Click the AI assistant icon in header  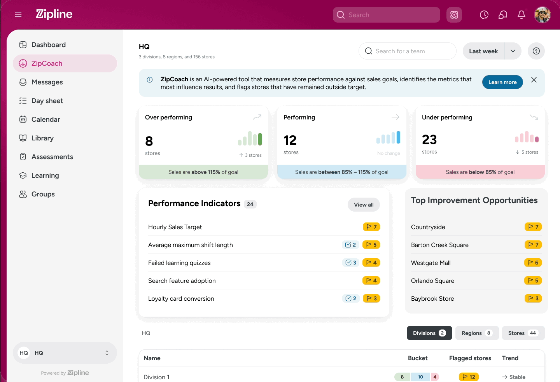pos(454,15)
